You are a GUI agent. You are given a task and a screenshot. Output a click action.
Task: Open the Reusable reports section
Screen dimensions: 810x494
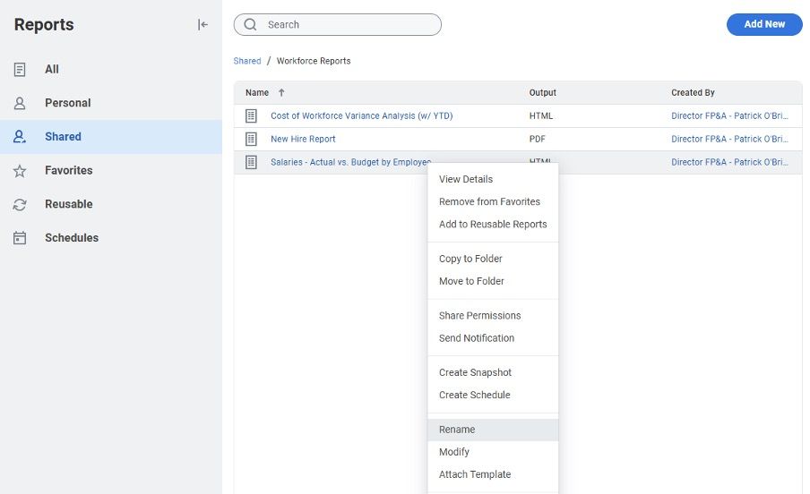(x=69, y=204)
